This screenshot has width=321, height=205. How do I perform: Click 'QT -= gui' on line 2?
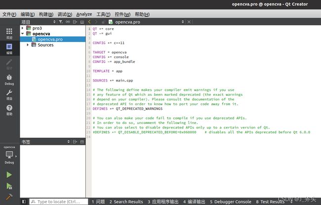coord(102,34)
